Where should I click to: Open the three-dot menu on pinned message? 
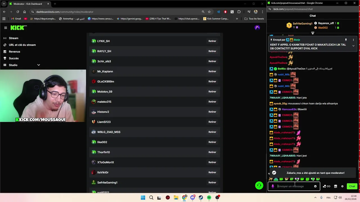click(353, 40)
